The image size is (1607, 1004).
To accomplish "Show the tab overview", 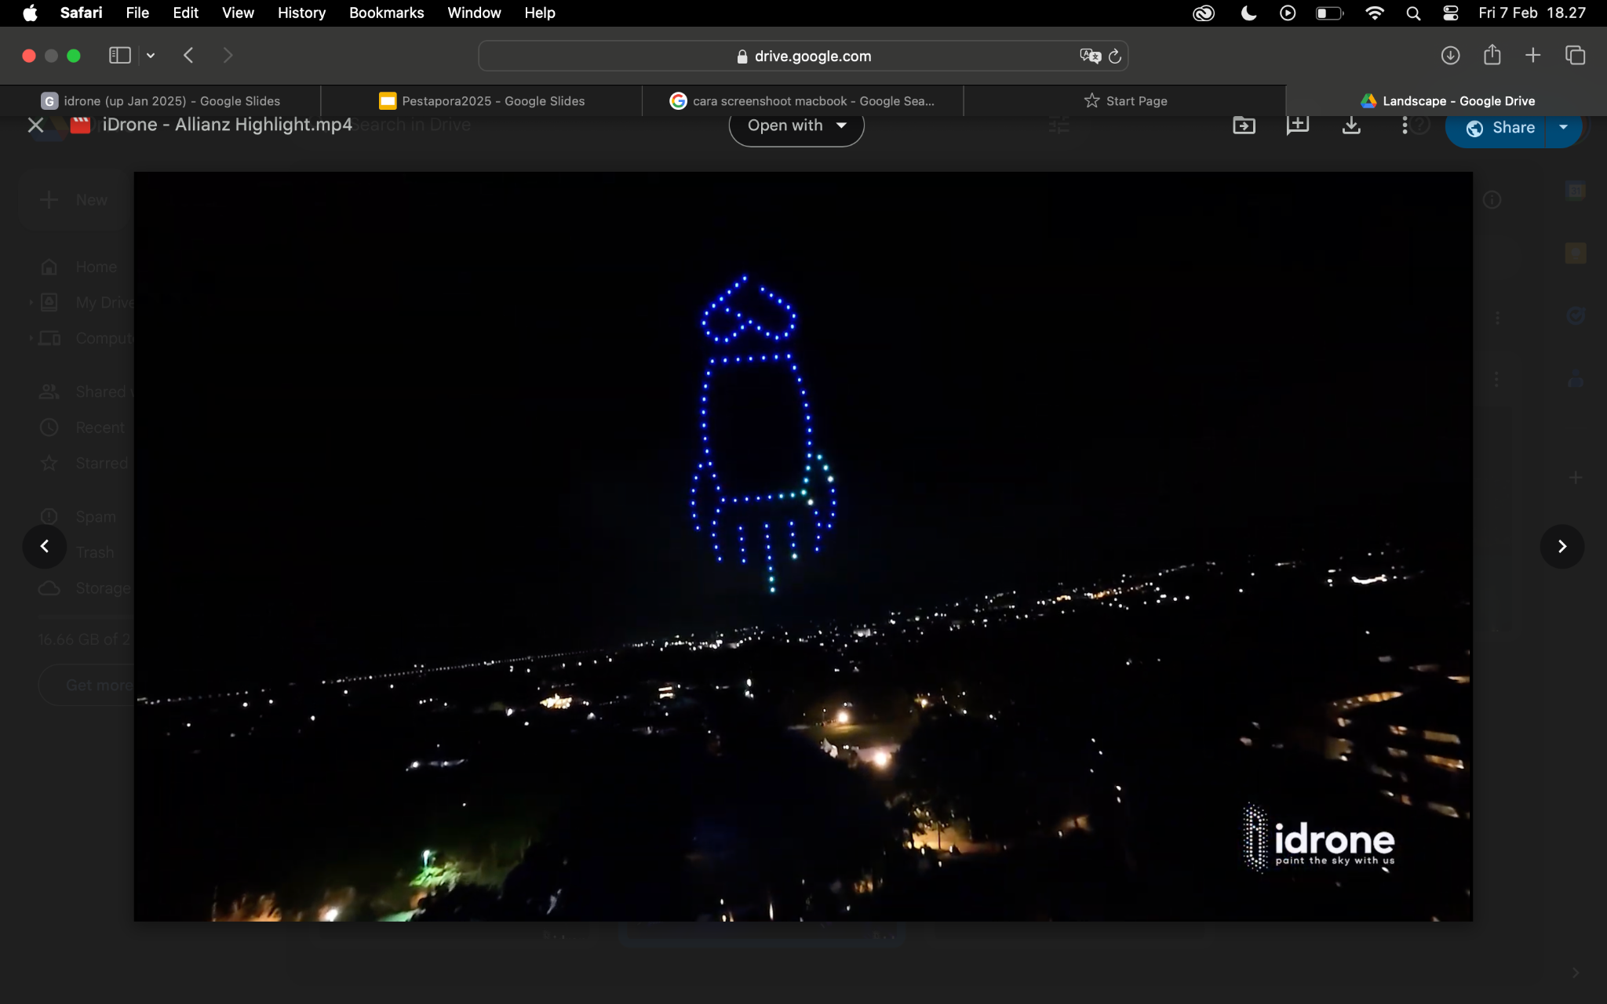I will click(x=1575, y=56).
